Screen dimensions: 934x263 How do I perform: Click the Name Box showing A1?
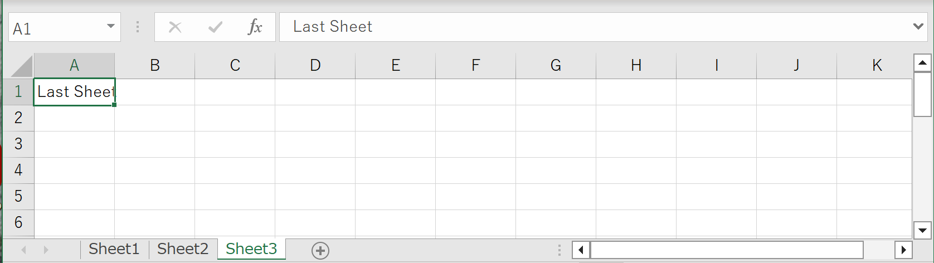click(x=56, y=28)
